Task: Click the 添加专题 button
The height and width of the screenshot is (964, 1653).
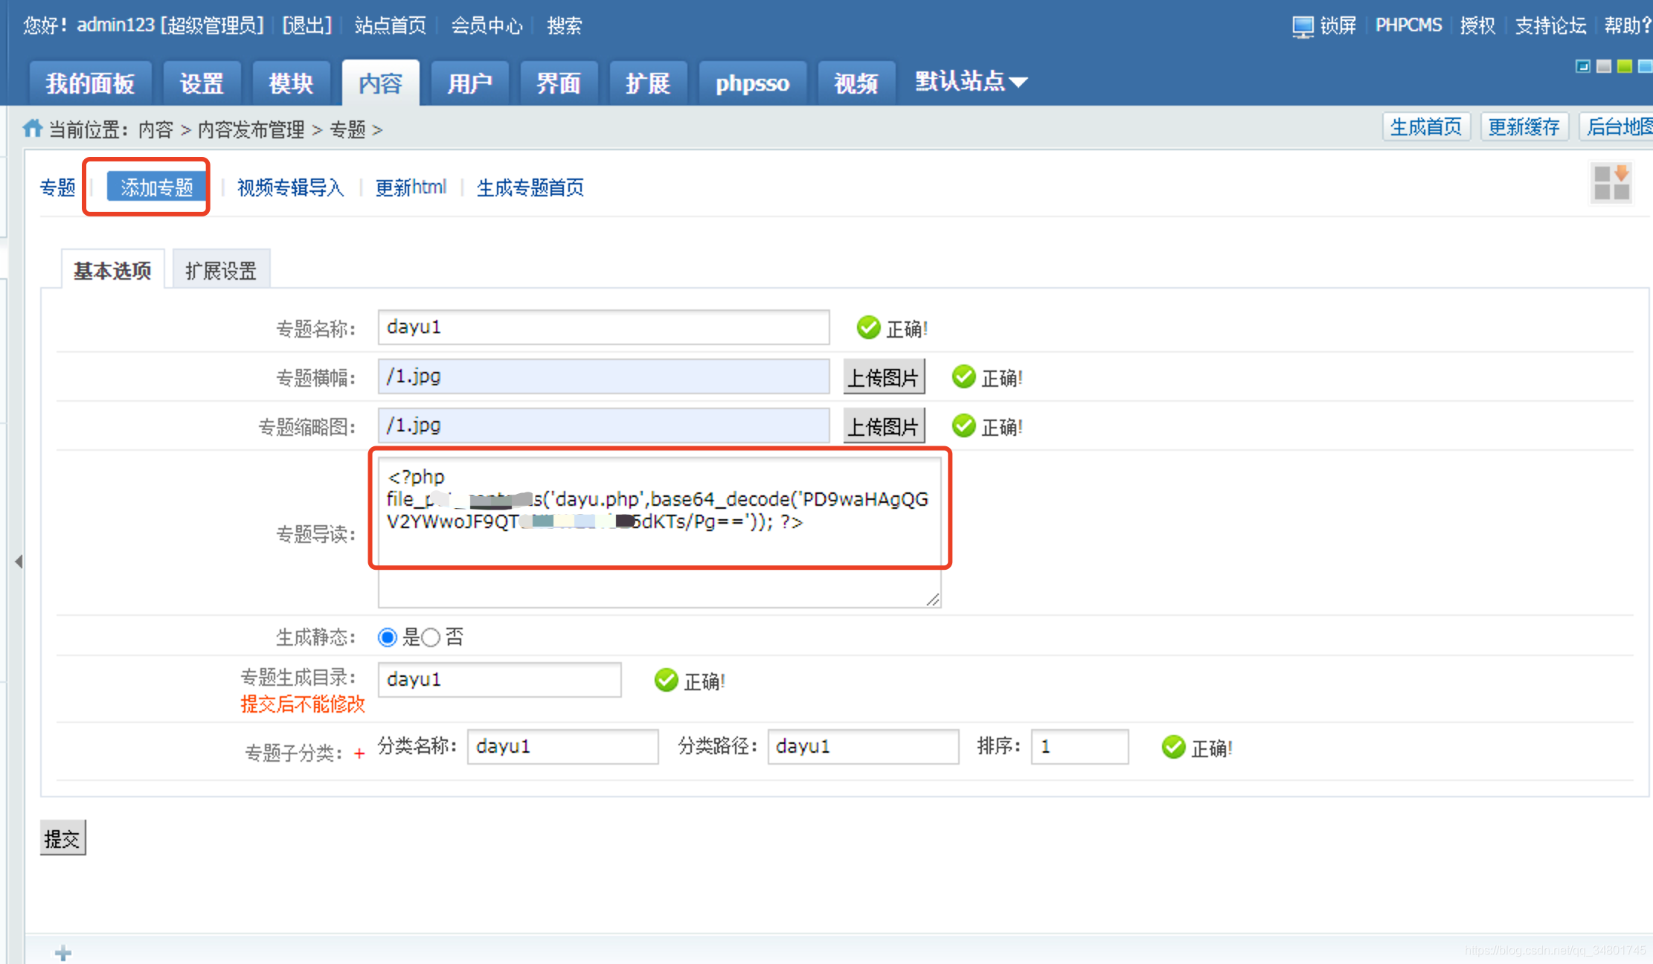Action: [157, 187]
